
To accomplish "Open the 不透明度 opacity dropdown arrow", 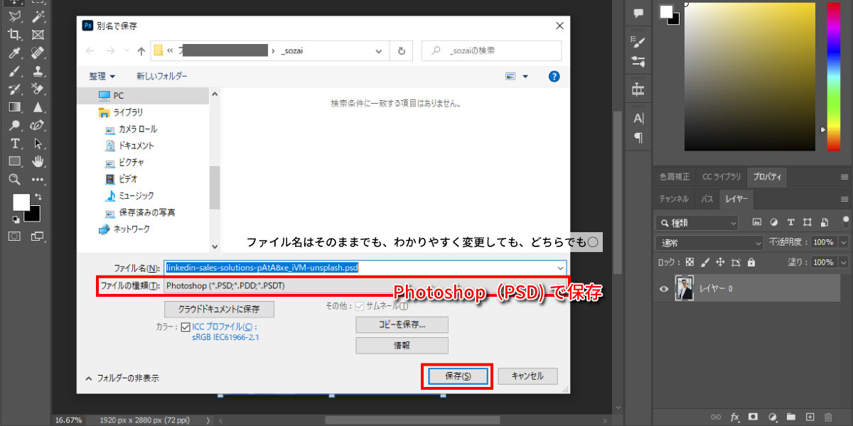I will (844, 242).
